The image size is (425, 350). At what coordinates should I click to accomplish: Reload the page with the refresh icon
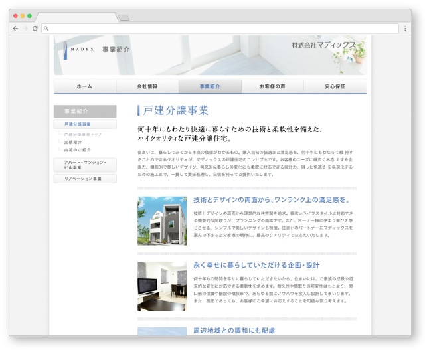tap(35, 29)
